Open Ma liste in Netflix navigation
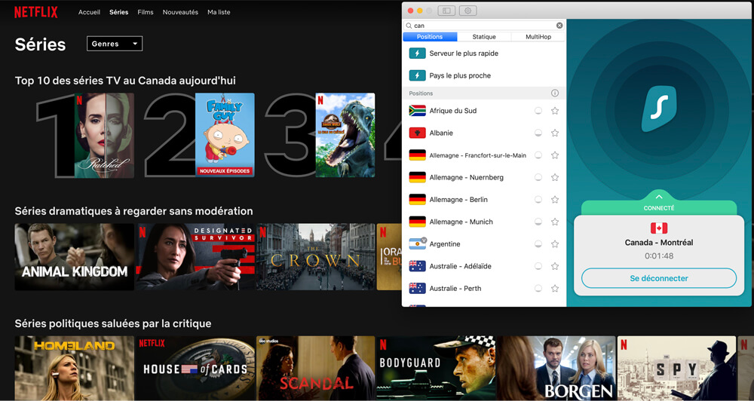Screen dimensions: 754x401 coord(219,12)
